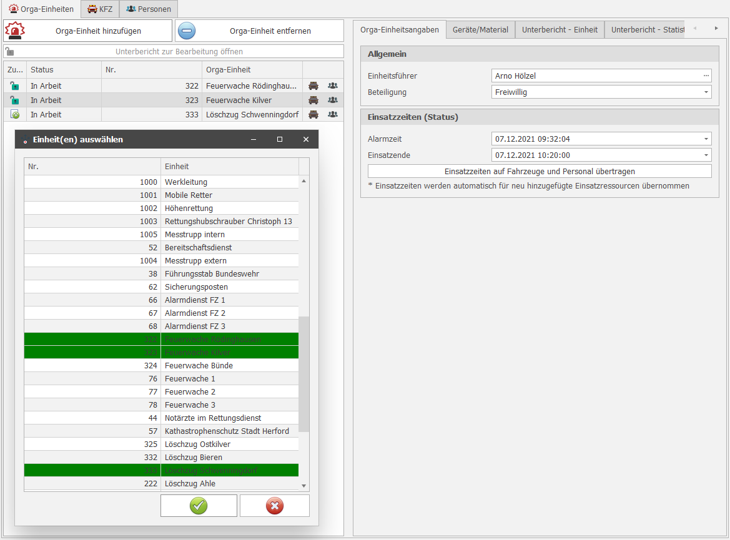Open the Beteiligung dropdown
The image size is (730, 540).
click(x=706, y=92)
